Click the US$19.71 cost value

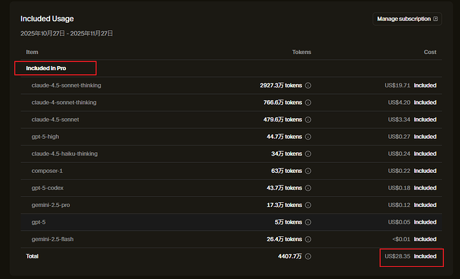tap(397, 85)
